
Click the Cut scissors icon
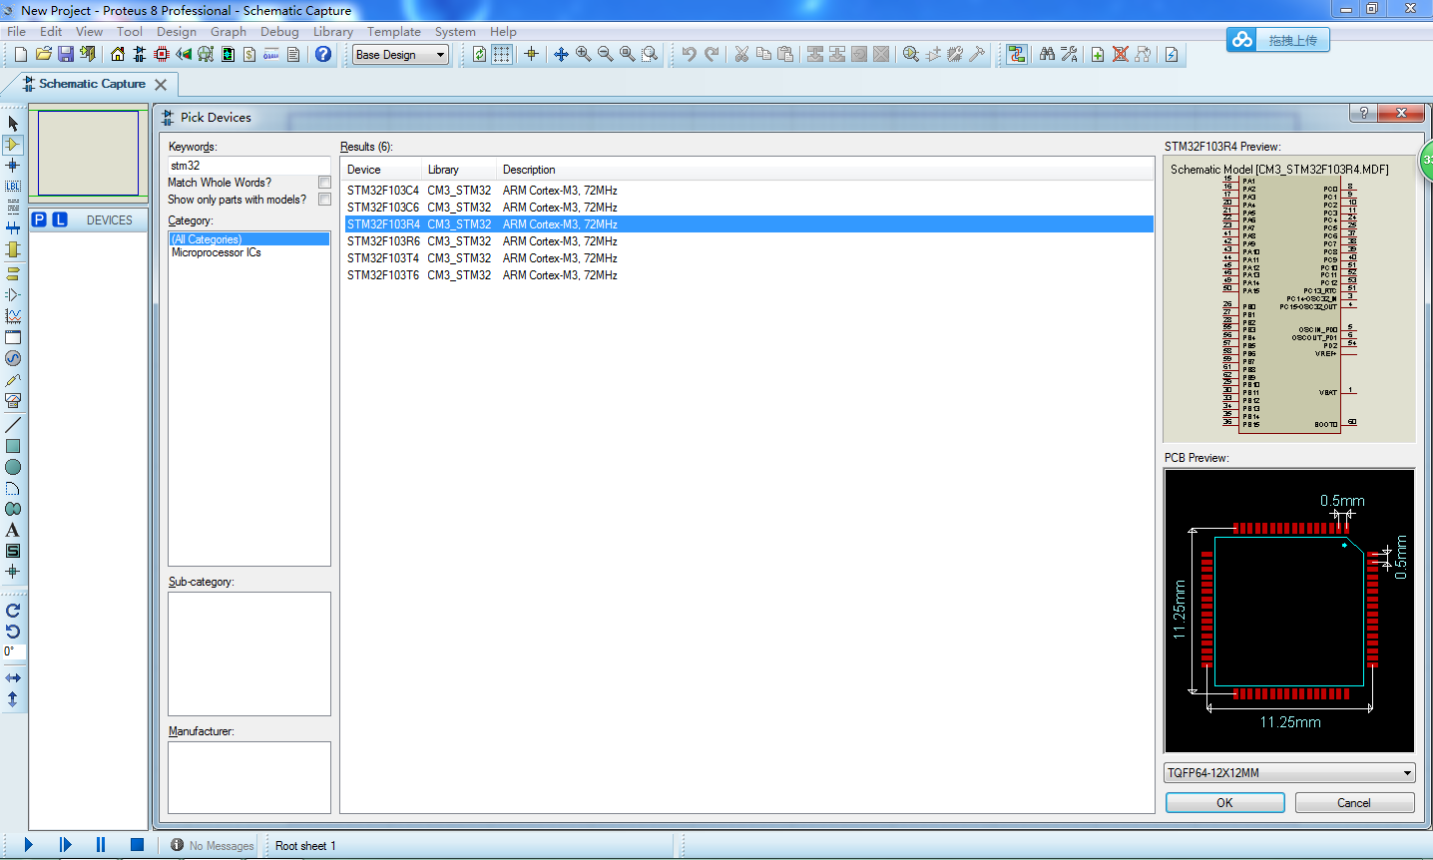coord(741,54)
